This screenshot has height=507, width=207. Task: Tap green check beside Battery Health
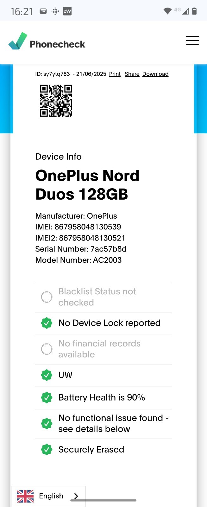(x=47, y=398)
